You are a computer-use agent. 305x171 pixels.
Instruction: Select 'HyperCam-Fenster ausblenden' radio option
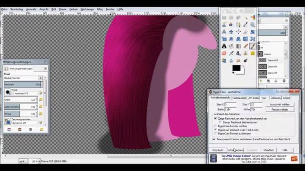[215, 133]
